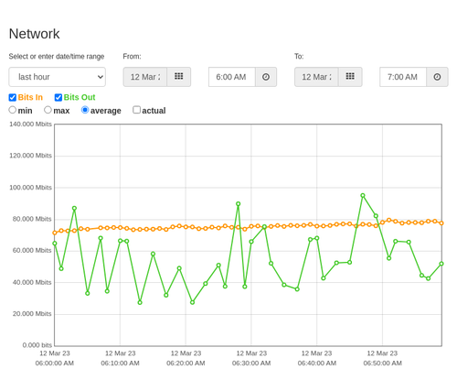Click the 'Select or enter date/time range' label
The width and height of the screenshot is (457, 369).
[x=57, y=57]
